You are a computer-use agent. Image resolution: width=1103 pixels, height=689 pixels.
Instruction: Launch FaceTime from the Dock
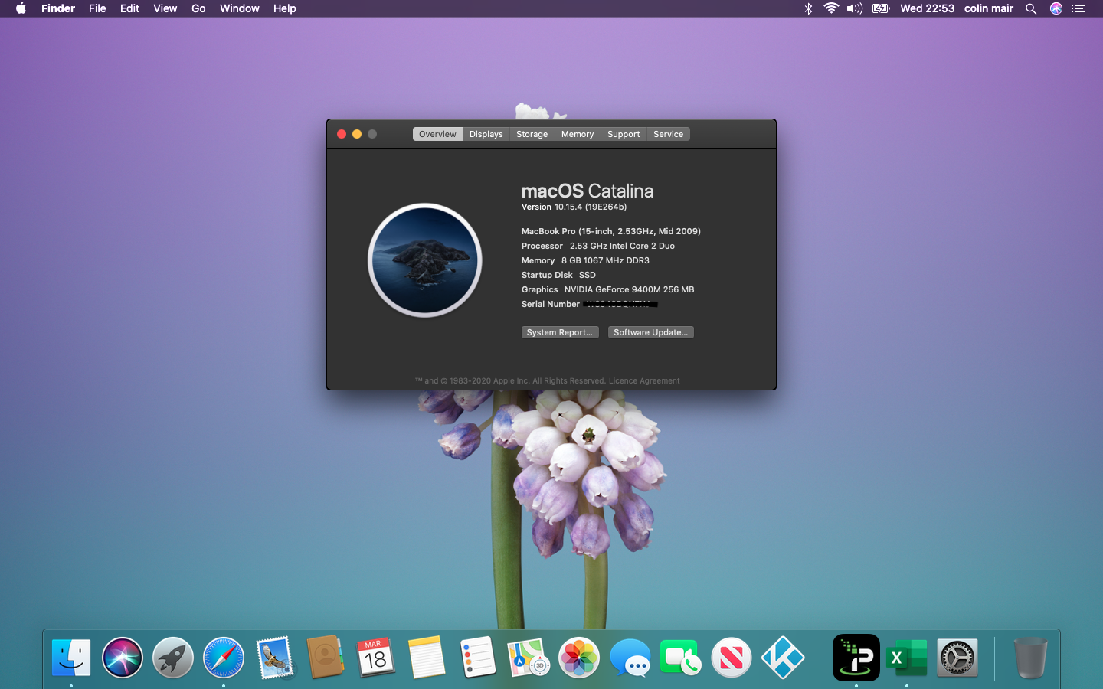[x=680, y=658]
